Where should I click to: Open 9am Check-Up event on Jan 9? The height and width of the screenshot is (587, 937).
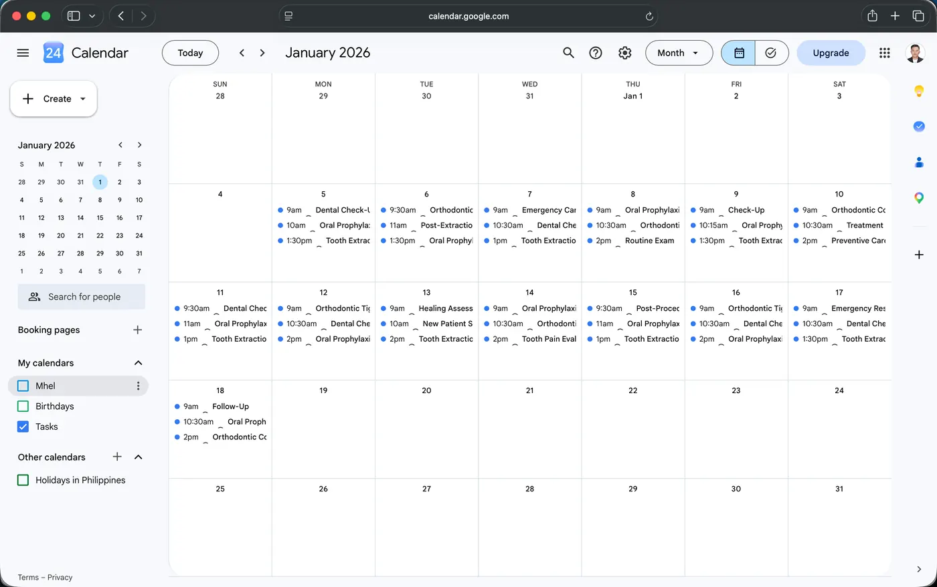tap(736, 210)
